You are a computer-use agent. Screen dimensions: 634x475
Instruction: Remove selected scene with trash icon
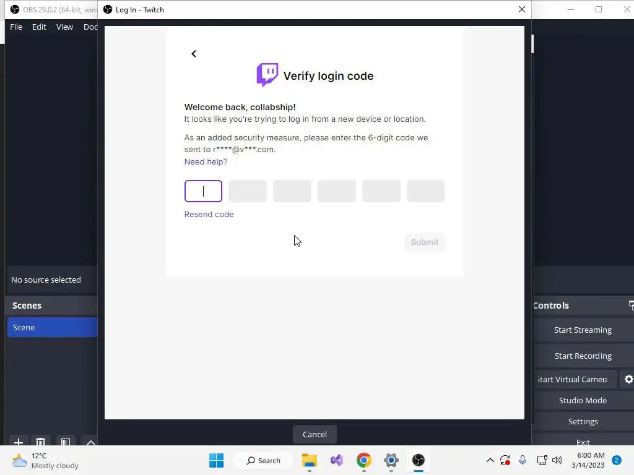click(x=40, y=442)
